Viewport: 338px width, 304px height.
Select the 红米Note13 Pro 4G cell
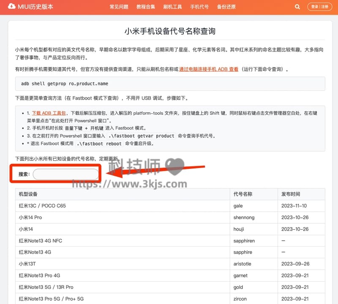123,275
